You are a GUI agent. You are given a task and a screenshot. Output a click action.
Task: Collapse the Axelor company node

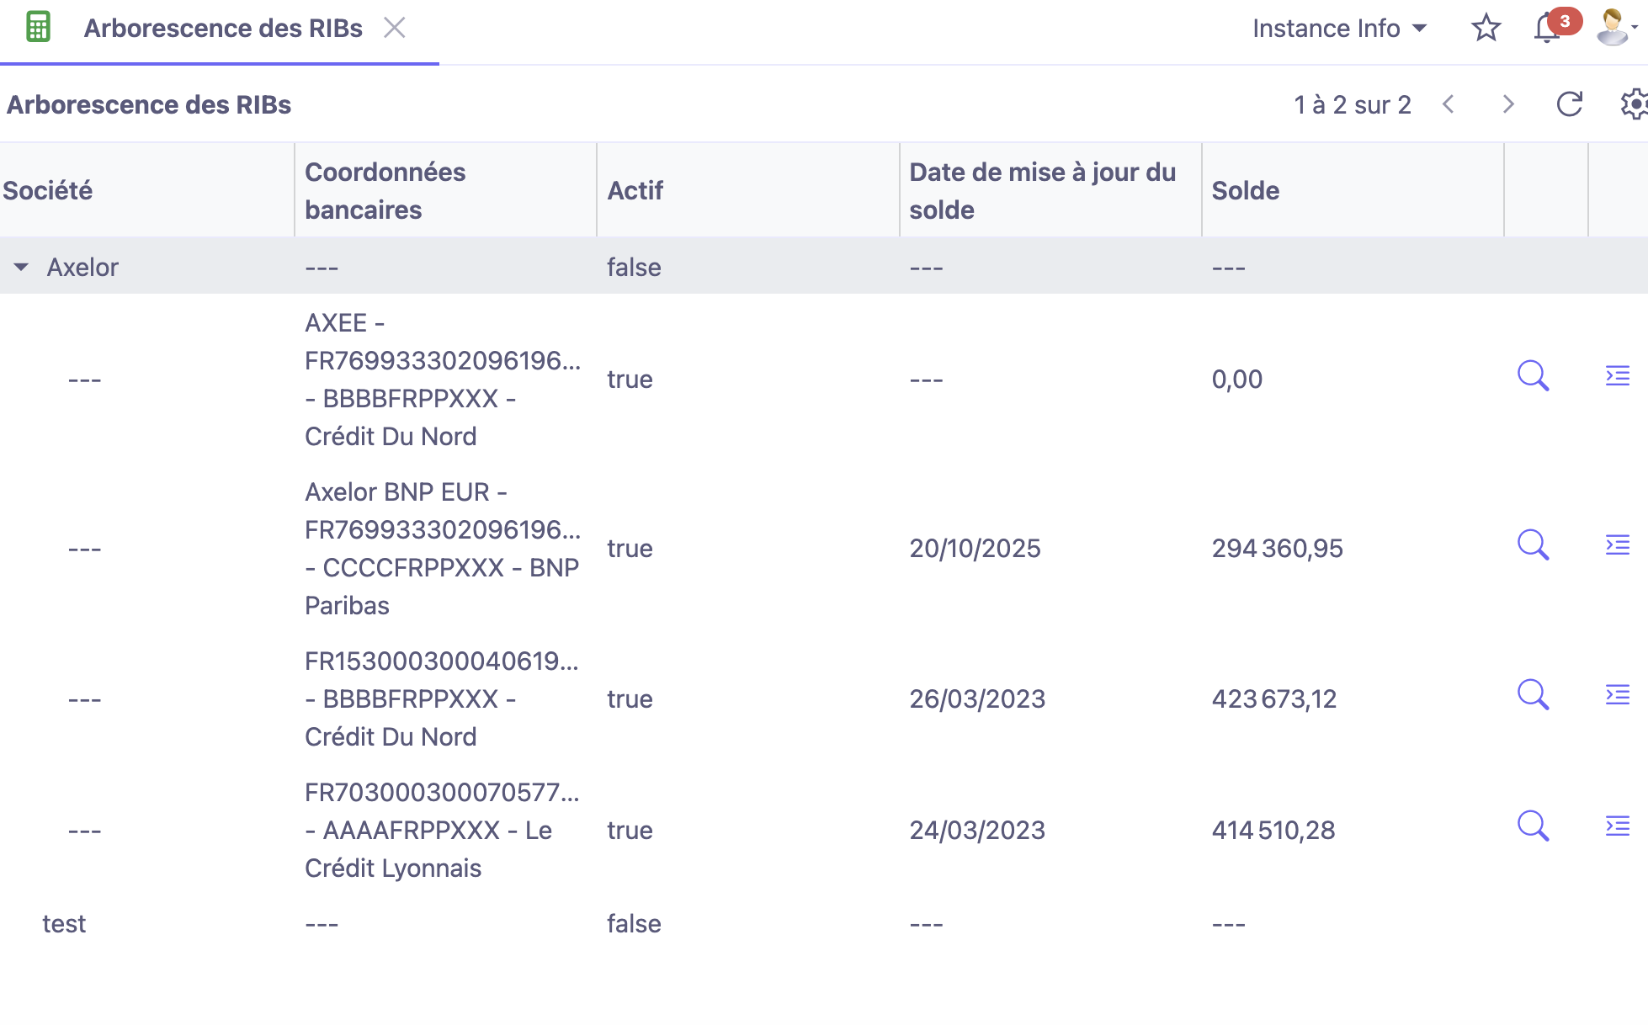tap(22, 267)
